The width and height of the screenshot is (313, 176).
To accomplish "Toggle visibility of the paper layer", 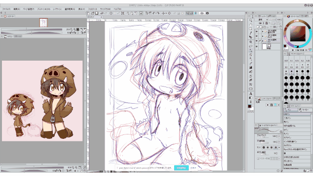I will (x=257, y=46).
